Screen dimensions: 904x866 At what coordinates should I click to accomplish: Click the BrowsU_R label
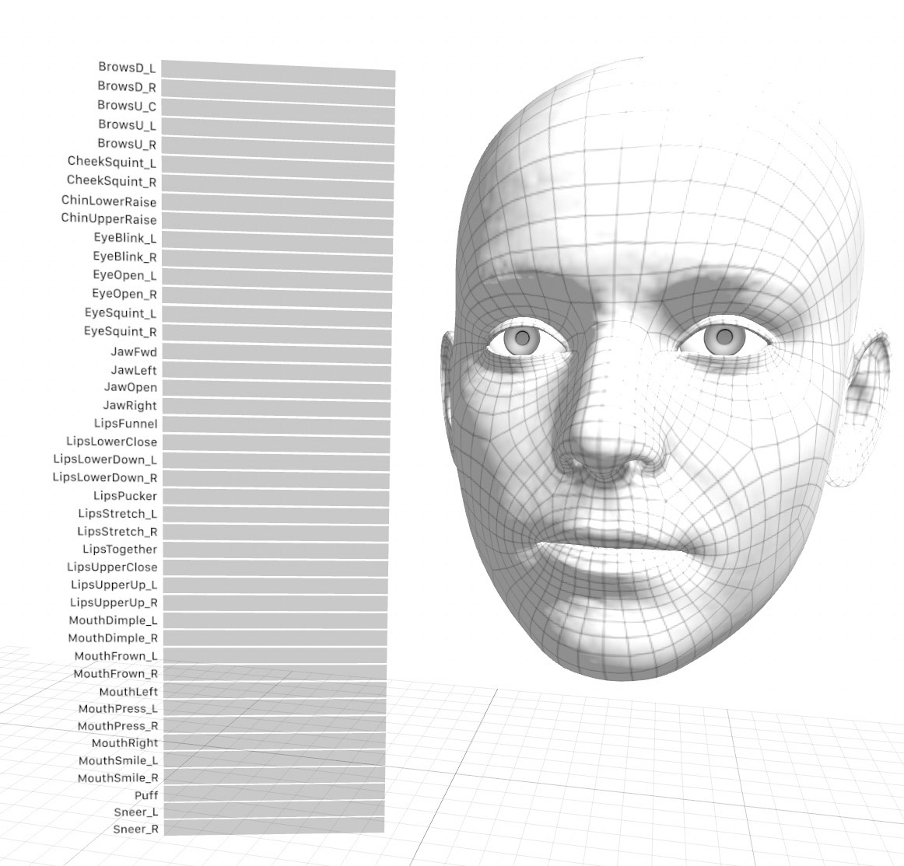(x=127, y=144)
